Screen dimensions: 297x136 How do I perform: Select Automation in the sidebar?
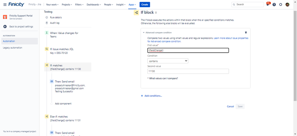click(x=19, y=41)
